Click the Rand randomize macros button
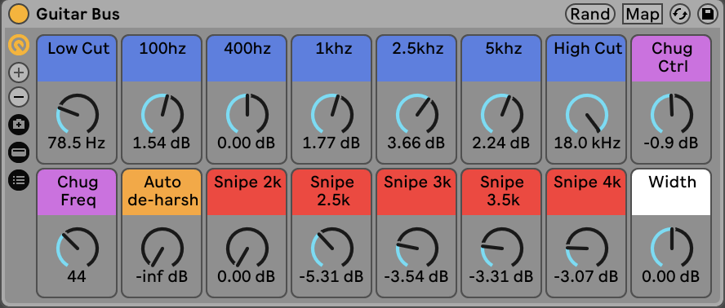 coord(590,15)
